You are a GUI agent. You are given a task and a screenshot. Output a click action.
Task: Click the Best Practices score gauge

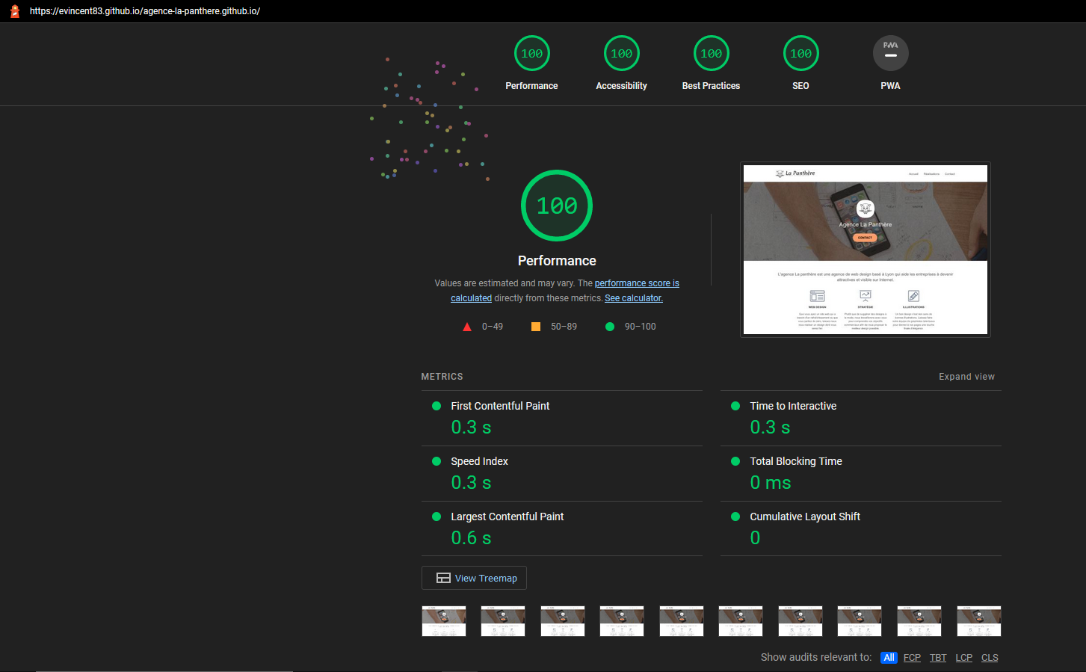point(711,52)
